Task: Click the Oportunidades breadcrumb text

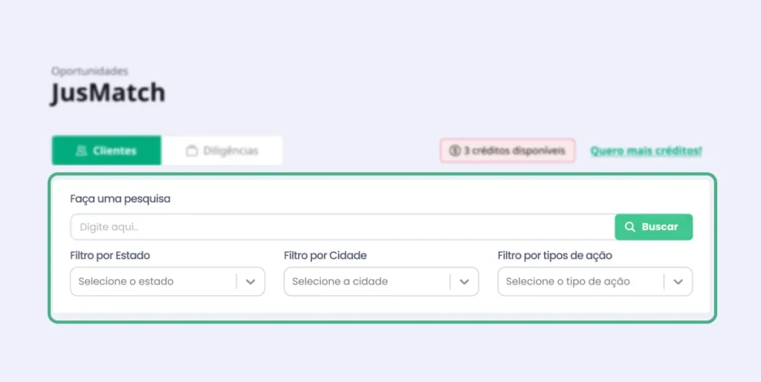Action: pyautogui.click(x=90, y=71)
